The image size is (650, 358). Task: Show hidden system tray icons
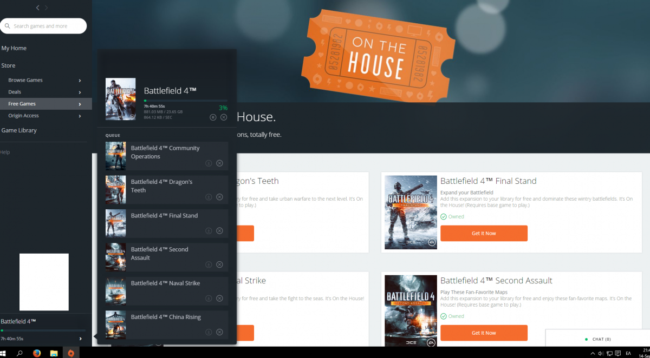(591, 353)
